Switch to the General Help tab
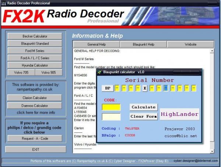 97,45
